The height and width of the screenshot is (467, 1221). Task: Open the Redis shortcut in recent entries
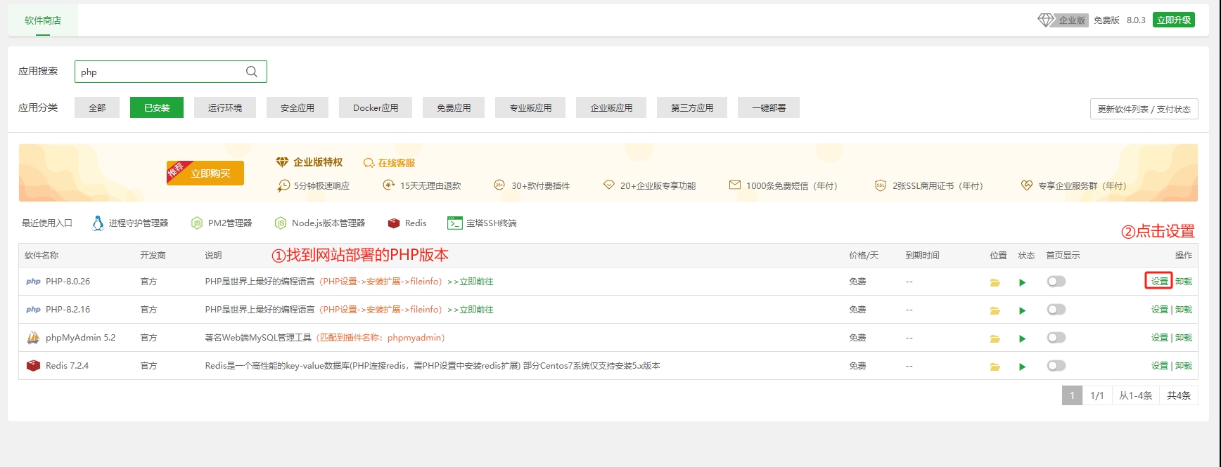click(407, 223)
